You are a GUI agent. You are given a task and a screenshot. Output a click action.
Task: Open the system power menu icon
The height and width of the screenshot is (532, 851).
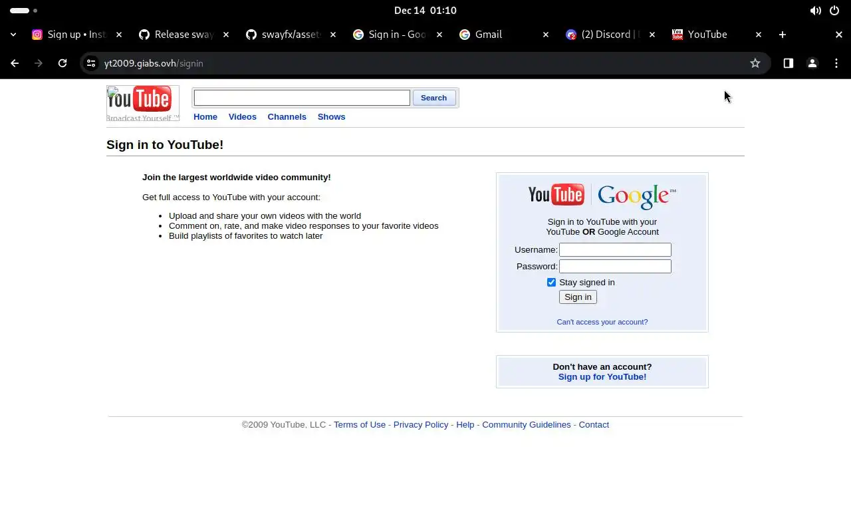[x=834, y=11]
